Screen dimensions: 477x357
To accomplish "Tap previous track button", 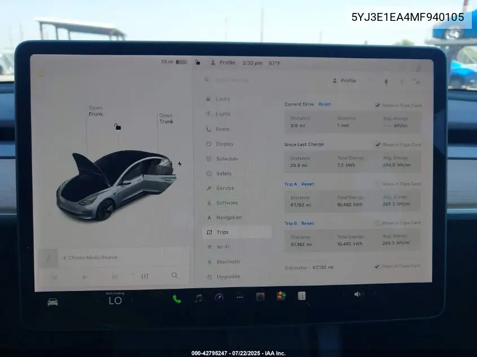I will pyautogui.click(x=54, y=277).
